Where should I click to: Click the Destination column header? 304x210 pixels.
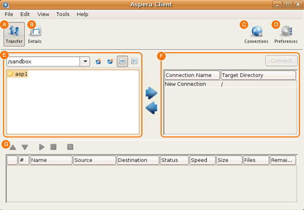[x=138, y=160]
